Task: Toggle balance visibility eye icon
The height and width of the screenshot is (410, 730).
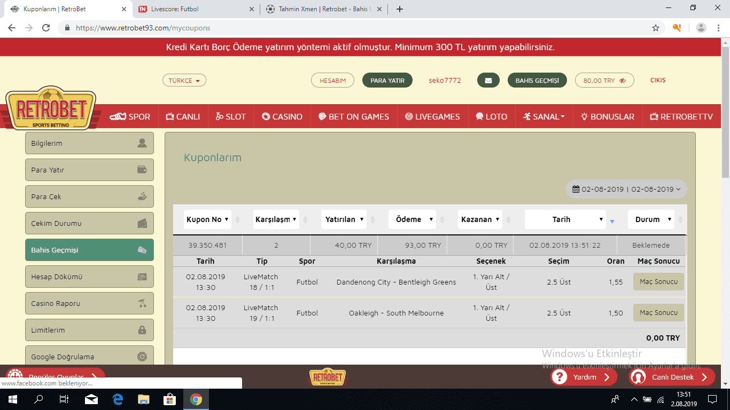Action: pos(623,81)
